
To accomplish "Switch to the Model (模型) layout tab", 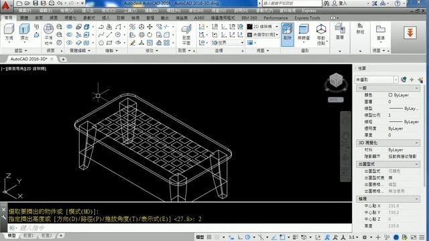I will tap(12, 236).
